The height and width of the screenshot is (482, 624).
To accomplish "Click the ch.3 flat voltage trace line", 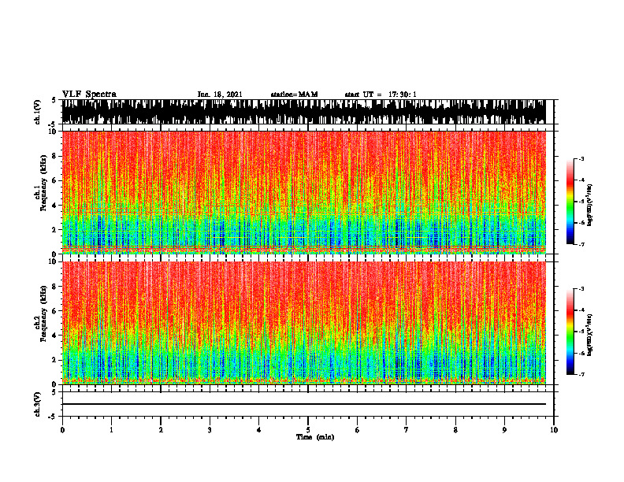I will pyautogui.click(x=304, y=404).
